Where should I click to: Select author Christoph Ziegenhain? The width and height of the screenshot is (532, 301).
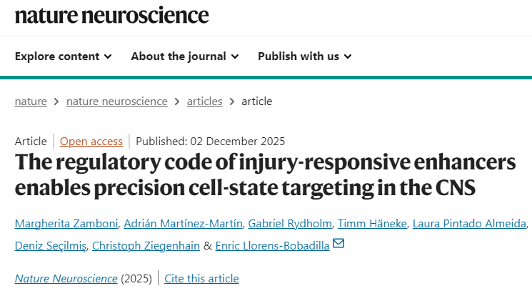[149, 245]
